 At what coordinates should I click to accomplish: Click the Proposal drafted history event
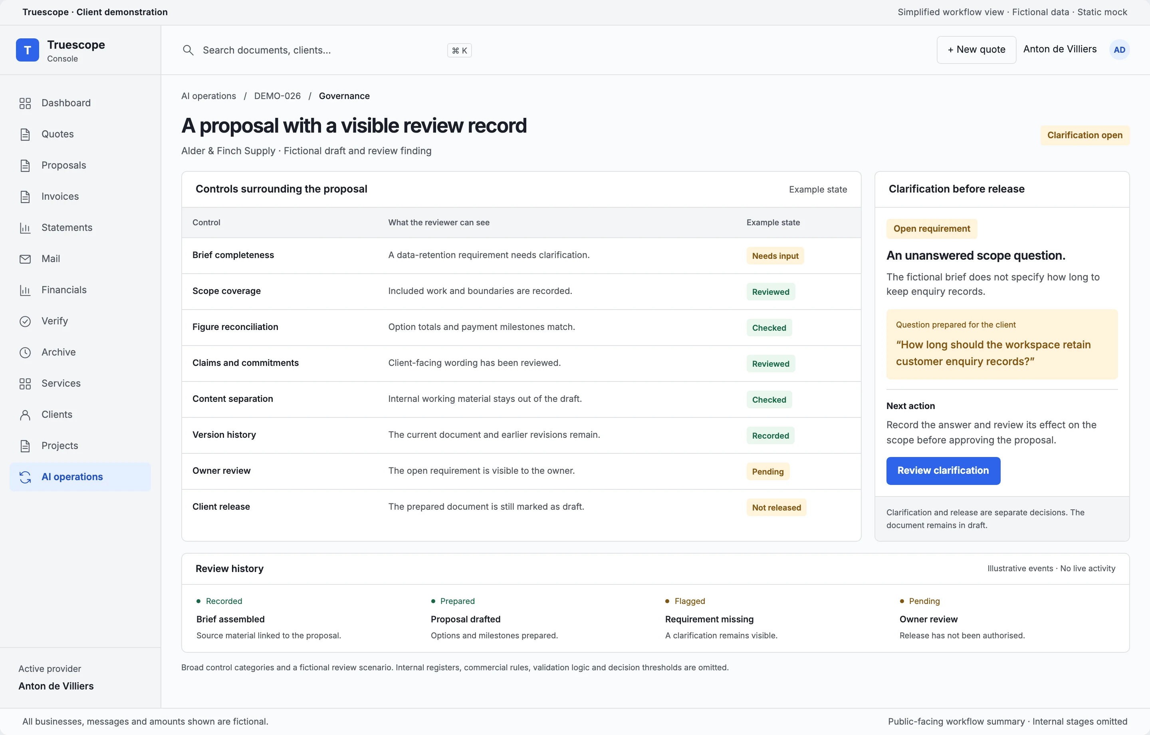pos(494,618)
